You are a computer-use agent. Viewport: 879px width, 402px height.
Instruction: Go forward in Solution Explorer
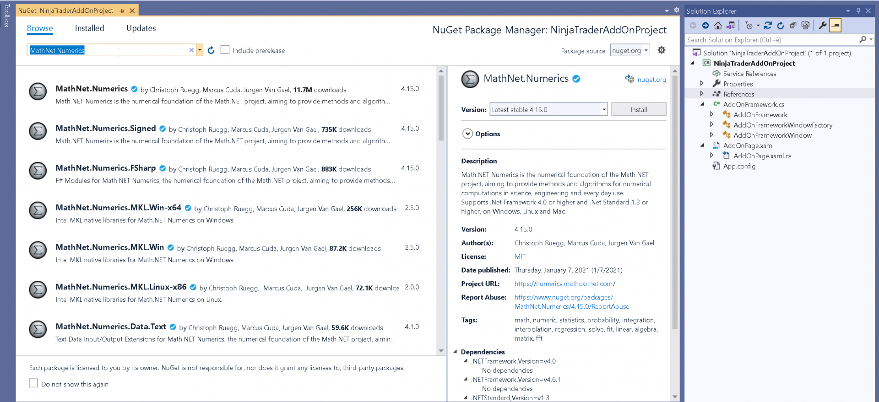(x=705, y=26)
